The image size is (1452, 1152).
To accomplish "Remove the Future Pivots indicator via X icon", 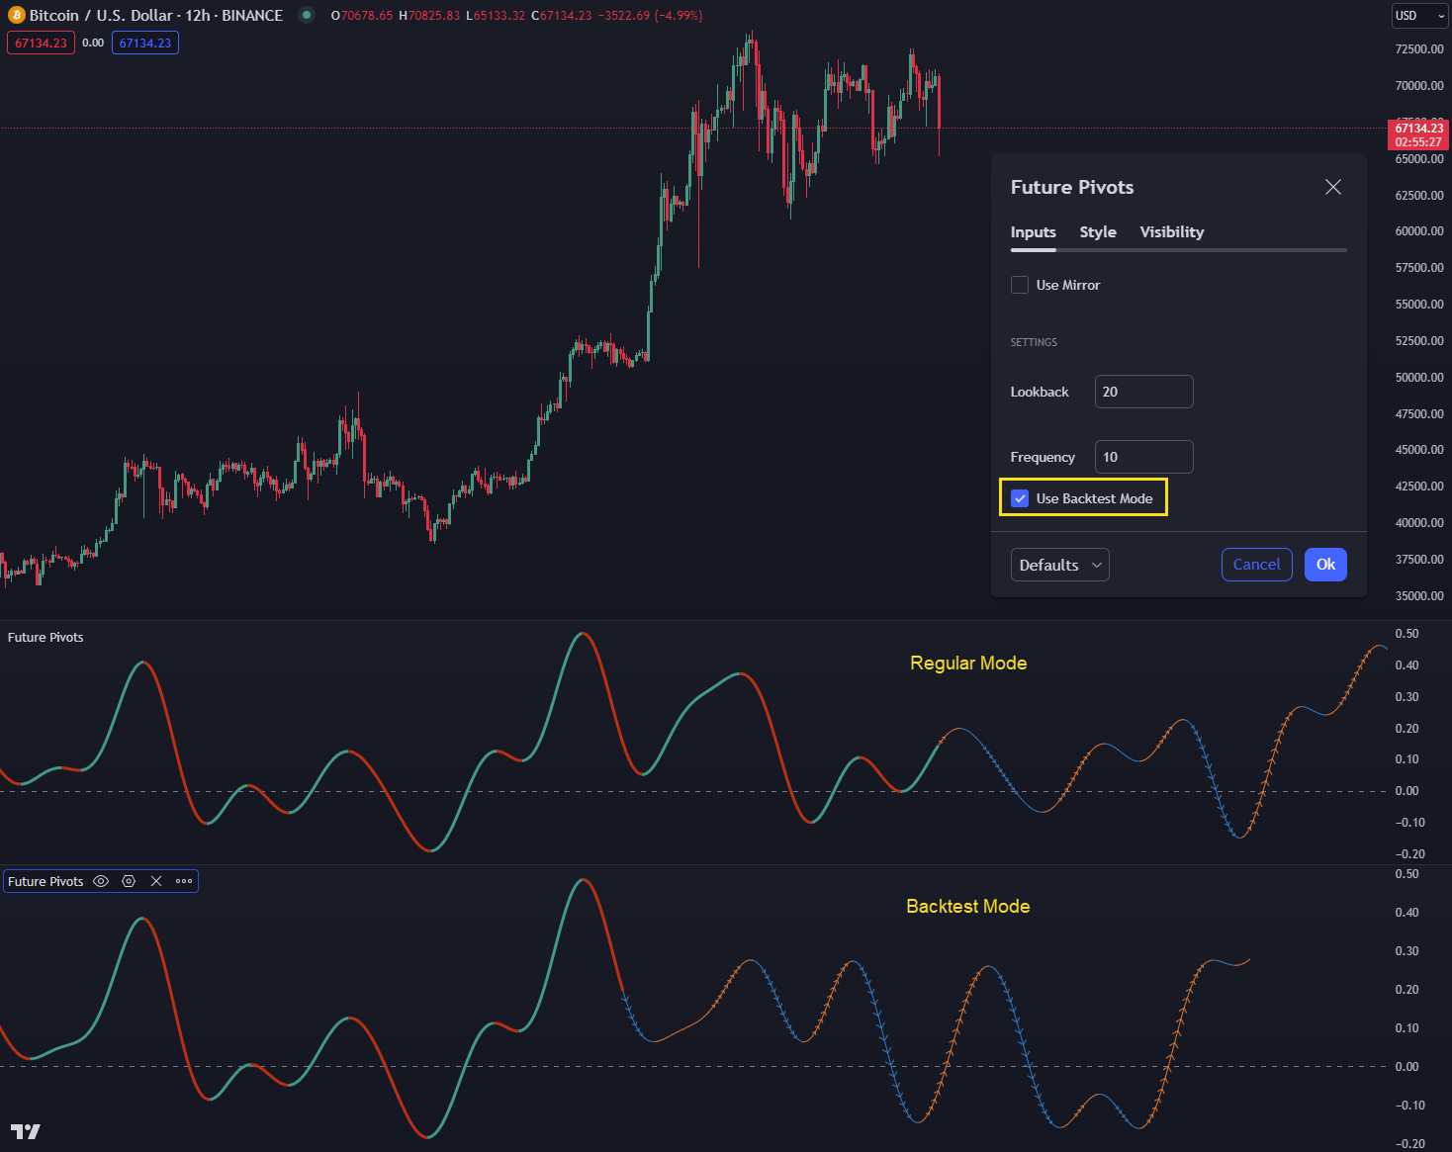I will (155, 880).
